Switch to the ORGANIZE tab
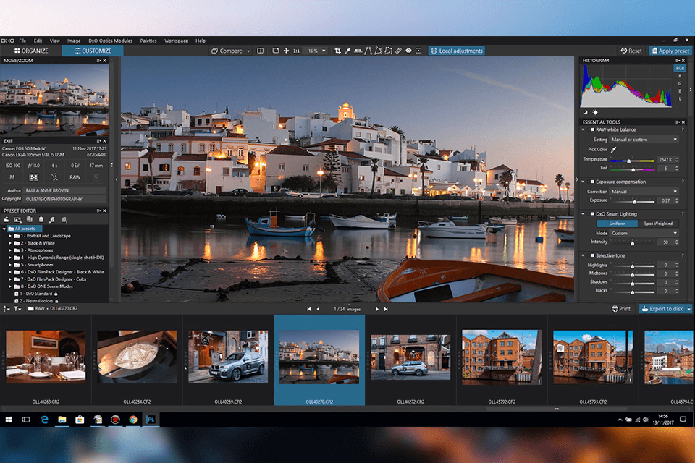This screenshot has height=463, width=695. click(31, 51)
